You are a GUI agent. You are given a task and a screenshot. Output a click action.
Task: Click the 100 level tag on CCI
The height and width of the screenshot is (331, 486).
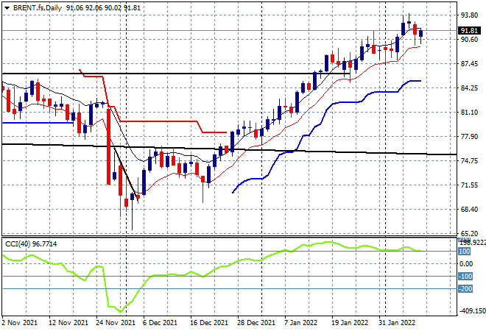(465, 252)
